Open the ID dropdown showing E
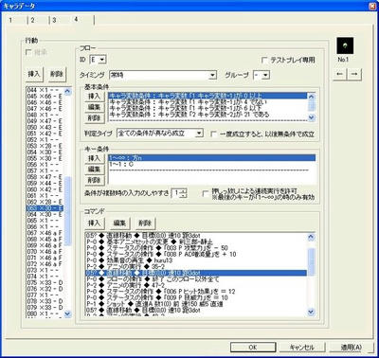Viewport: 379px width, 358px height. point(99,60)
